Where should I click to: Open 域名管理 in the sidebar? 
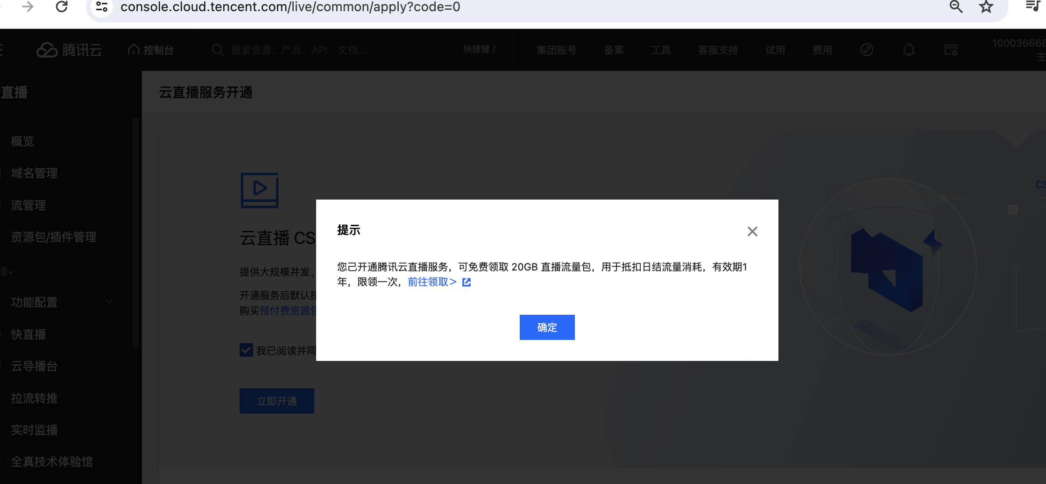pyautogui.click(x=34, y=173)
